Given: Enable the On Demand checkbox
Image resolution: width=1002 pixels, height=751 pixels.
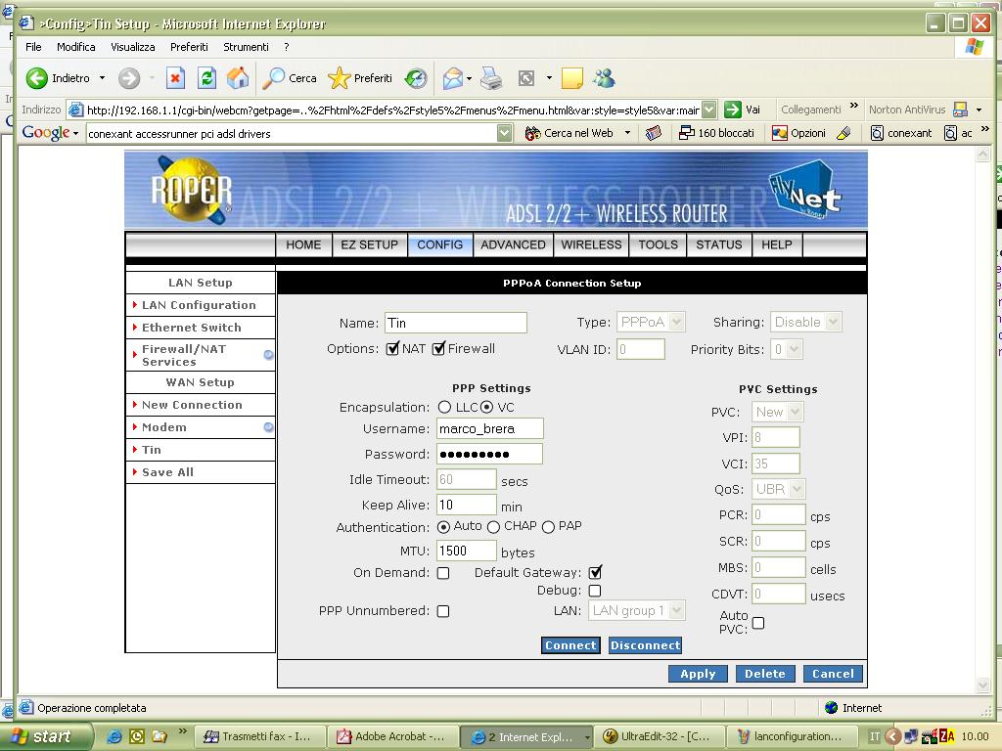Looking at the screenshot, I should click(443, 573).
